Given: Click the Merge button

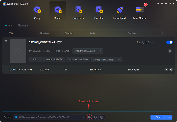Looking at the screenshot, I should point(23,26).
